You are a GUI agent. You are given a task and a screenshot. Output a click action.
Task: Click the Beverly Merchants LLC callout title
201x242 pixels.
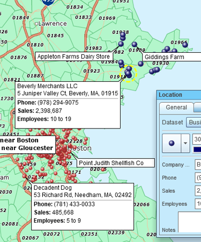click(x=47, y=86)
